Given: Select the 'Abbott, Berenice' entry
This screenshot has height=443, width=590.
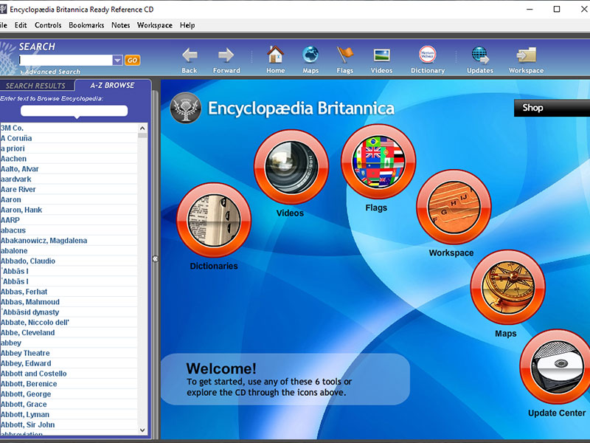Looking at the screenshot, I should coord(69,383).
